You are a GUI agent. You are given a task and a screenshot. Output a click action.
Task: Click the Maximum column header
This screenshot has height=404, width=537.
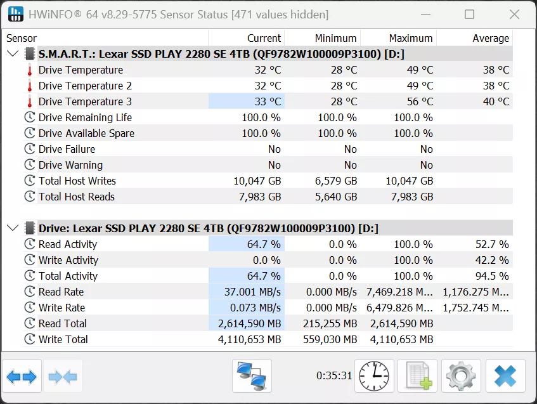click(x=398, y=38)
